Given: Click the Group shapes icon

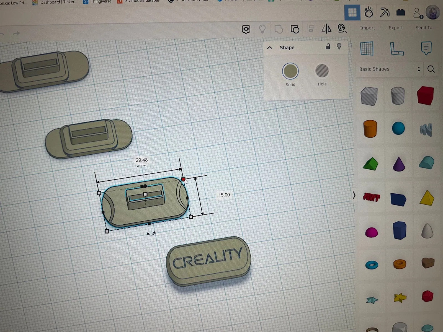Looking at the screenshot, I should click(x=279, y=29).
